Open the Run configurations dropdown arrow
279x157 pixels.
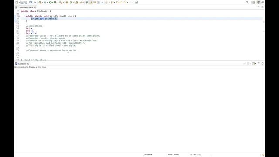click(53, 3)
